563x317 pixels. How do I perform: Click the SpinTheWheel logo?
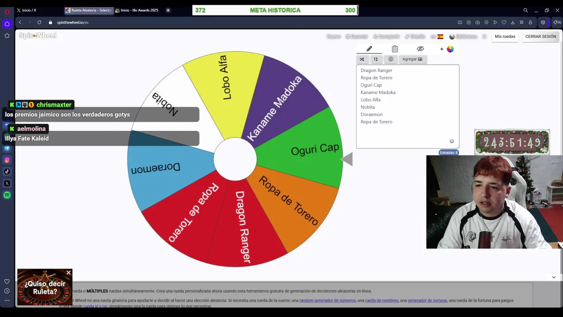coord(38,35)
